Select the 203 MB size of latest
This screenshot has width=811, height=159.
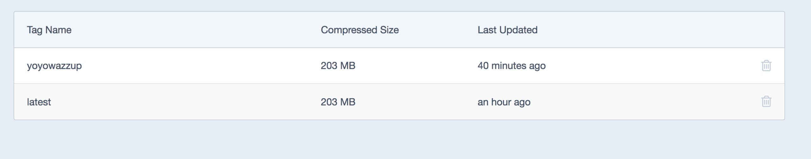coord(338,102)
